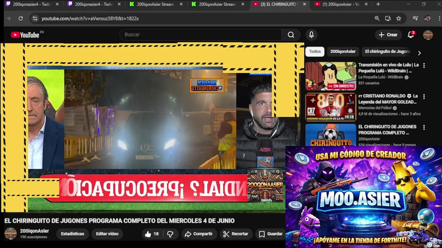The width and height of the screenshot is (442, 248).
Task: Click the Editar vídeo button
Action: (107, 234)
